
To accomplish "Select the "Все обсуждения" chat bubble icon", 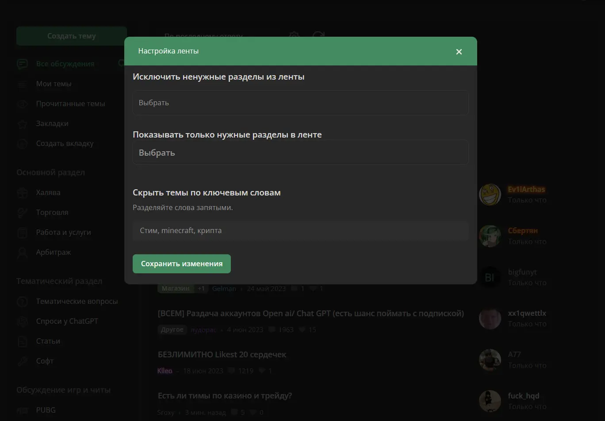I will 23,64.
